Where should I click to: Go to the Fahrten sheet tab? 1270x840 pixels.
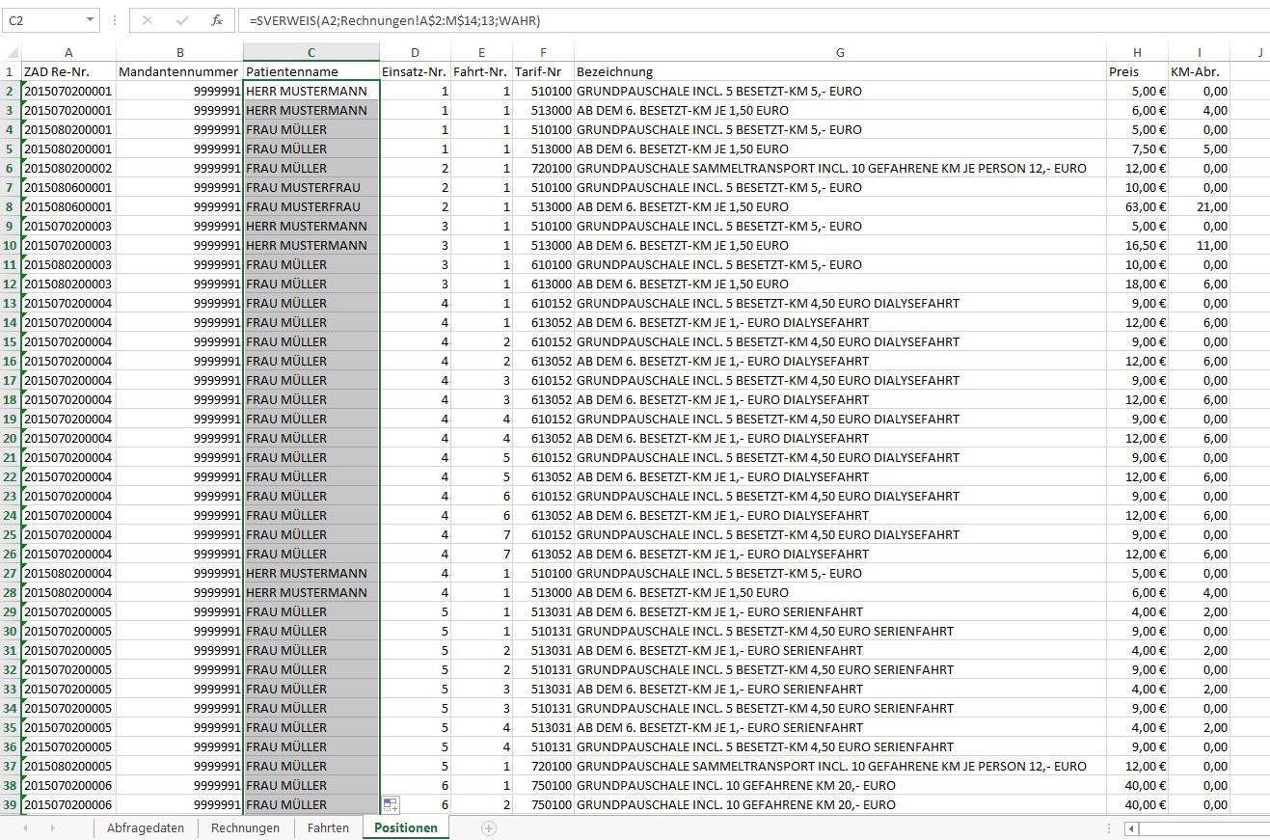click(328, 828)
